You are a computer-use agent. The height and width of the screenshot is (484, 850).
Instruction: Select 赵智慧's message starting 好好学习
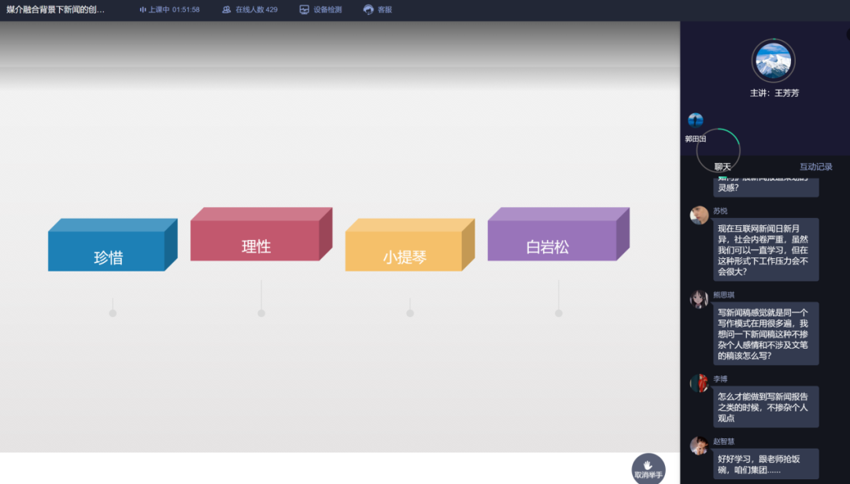tap(766, 464)
